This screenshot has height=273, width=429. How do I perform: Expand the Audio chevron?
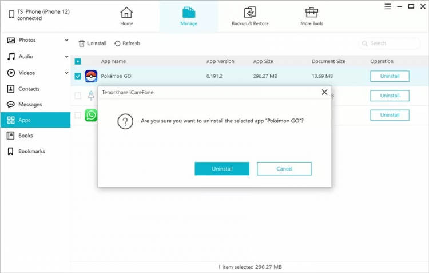click(x=66, y=57)
